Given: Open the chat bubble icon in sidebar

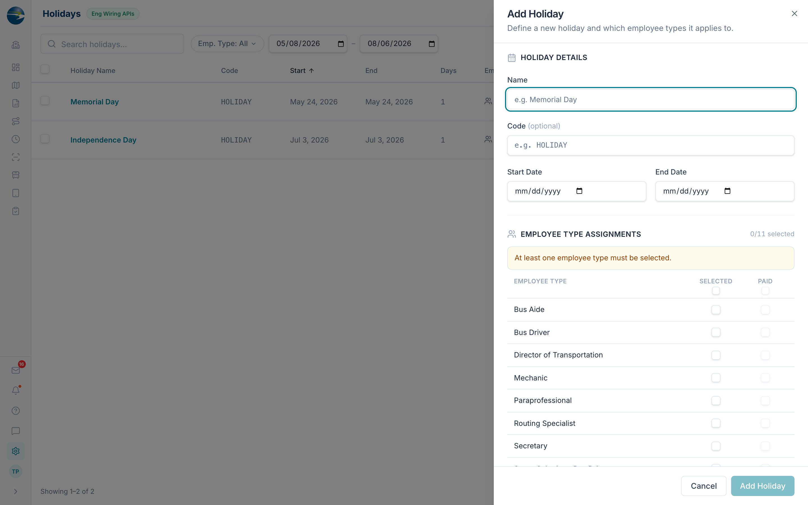Looking at the screenshot, I should pyautogui.click(x=16, y=431).
